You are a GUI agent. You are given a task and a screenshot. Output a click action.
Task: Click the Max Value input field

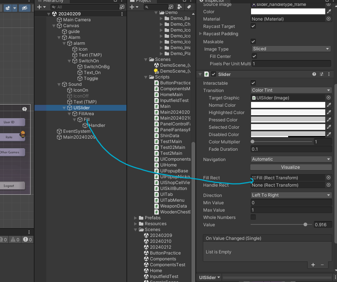point(291,210)
